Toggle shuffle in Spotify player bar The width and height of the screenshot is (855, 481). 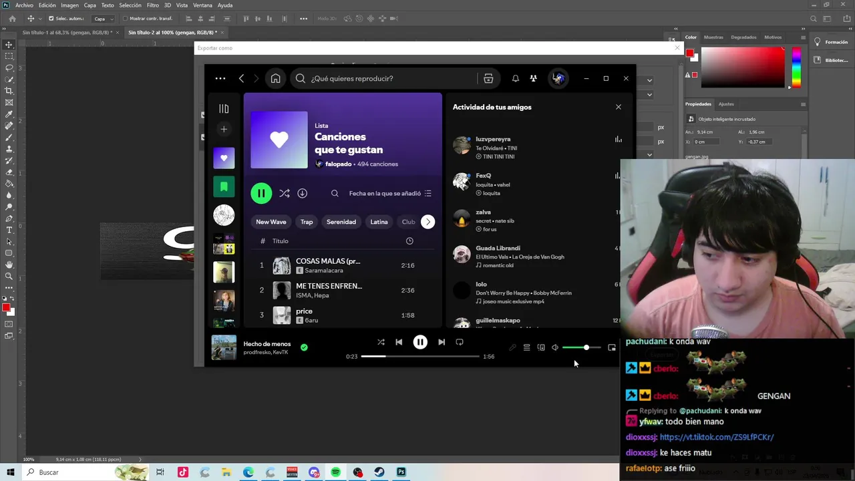tap(381, 342)
